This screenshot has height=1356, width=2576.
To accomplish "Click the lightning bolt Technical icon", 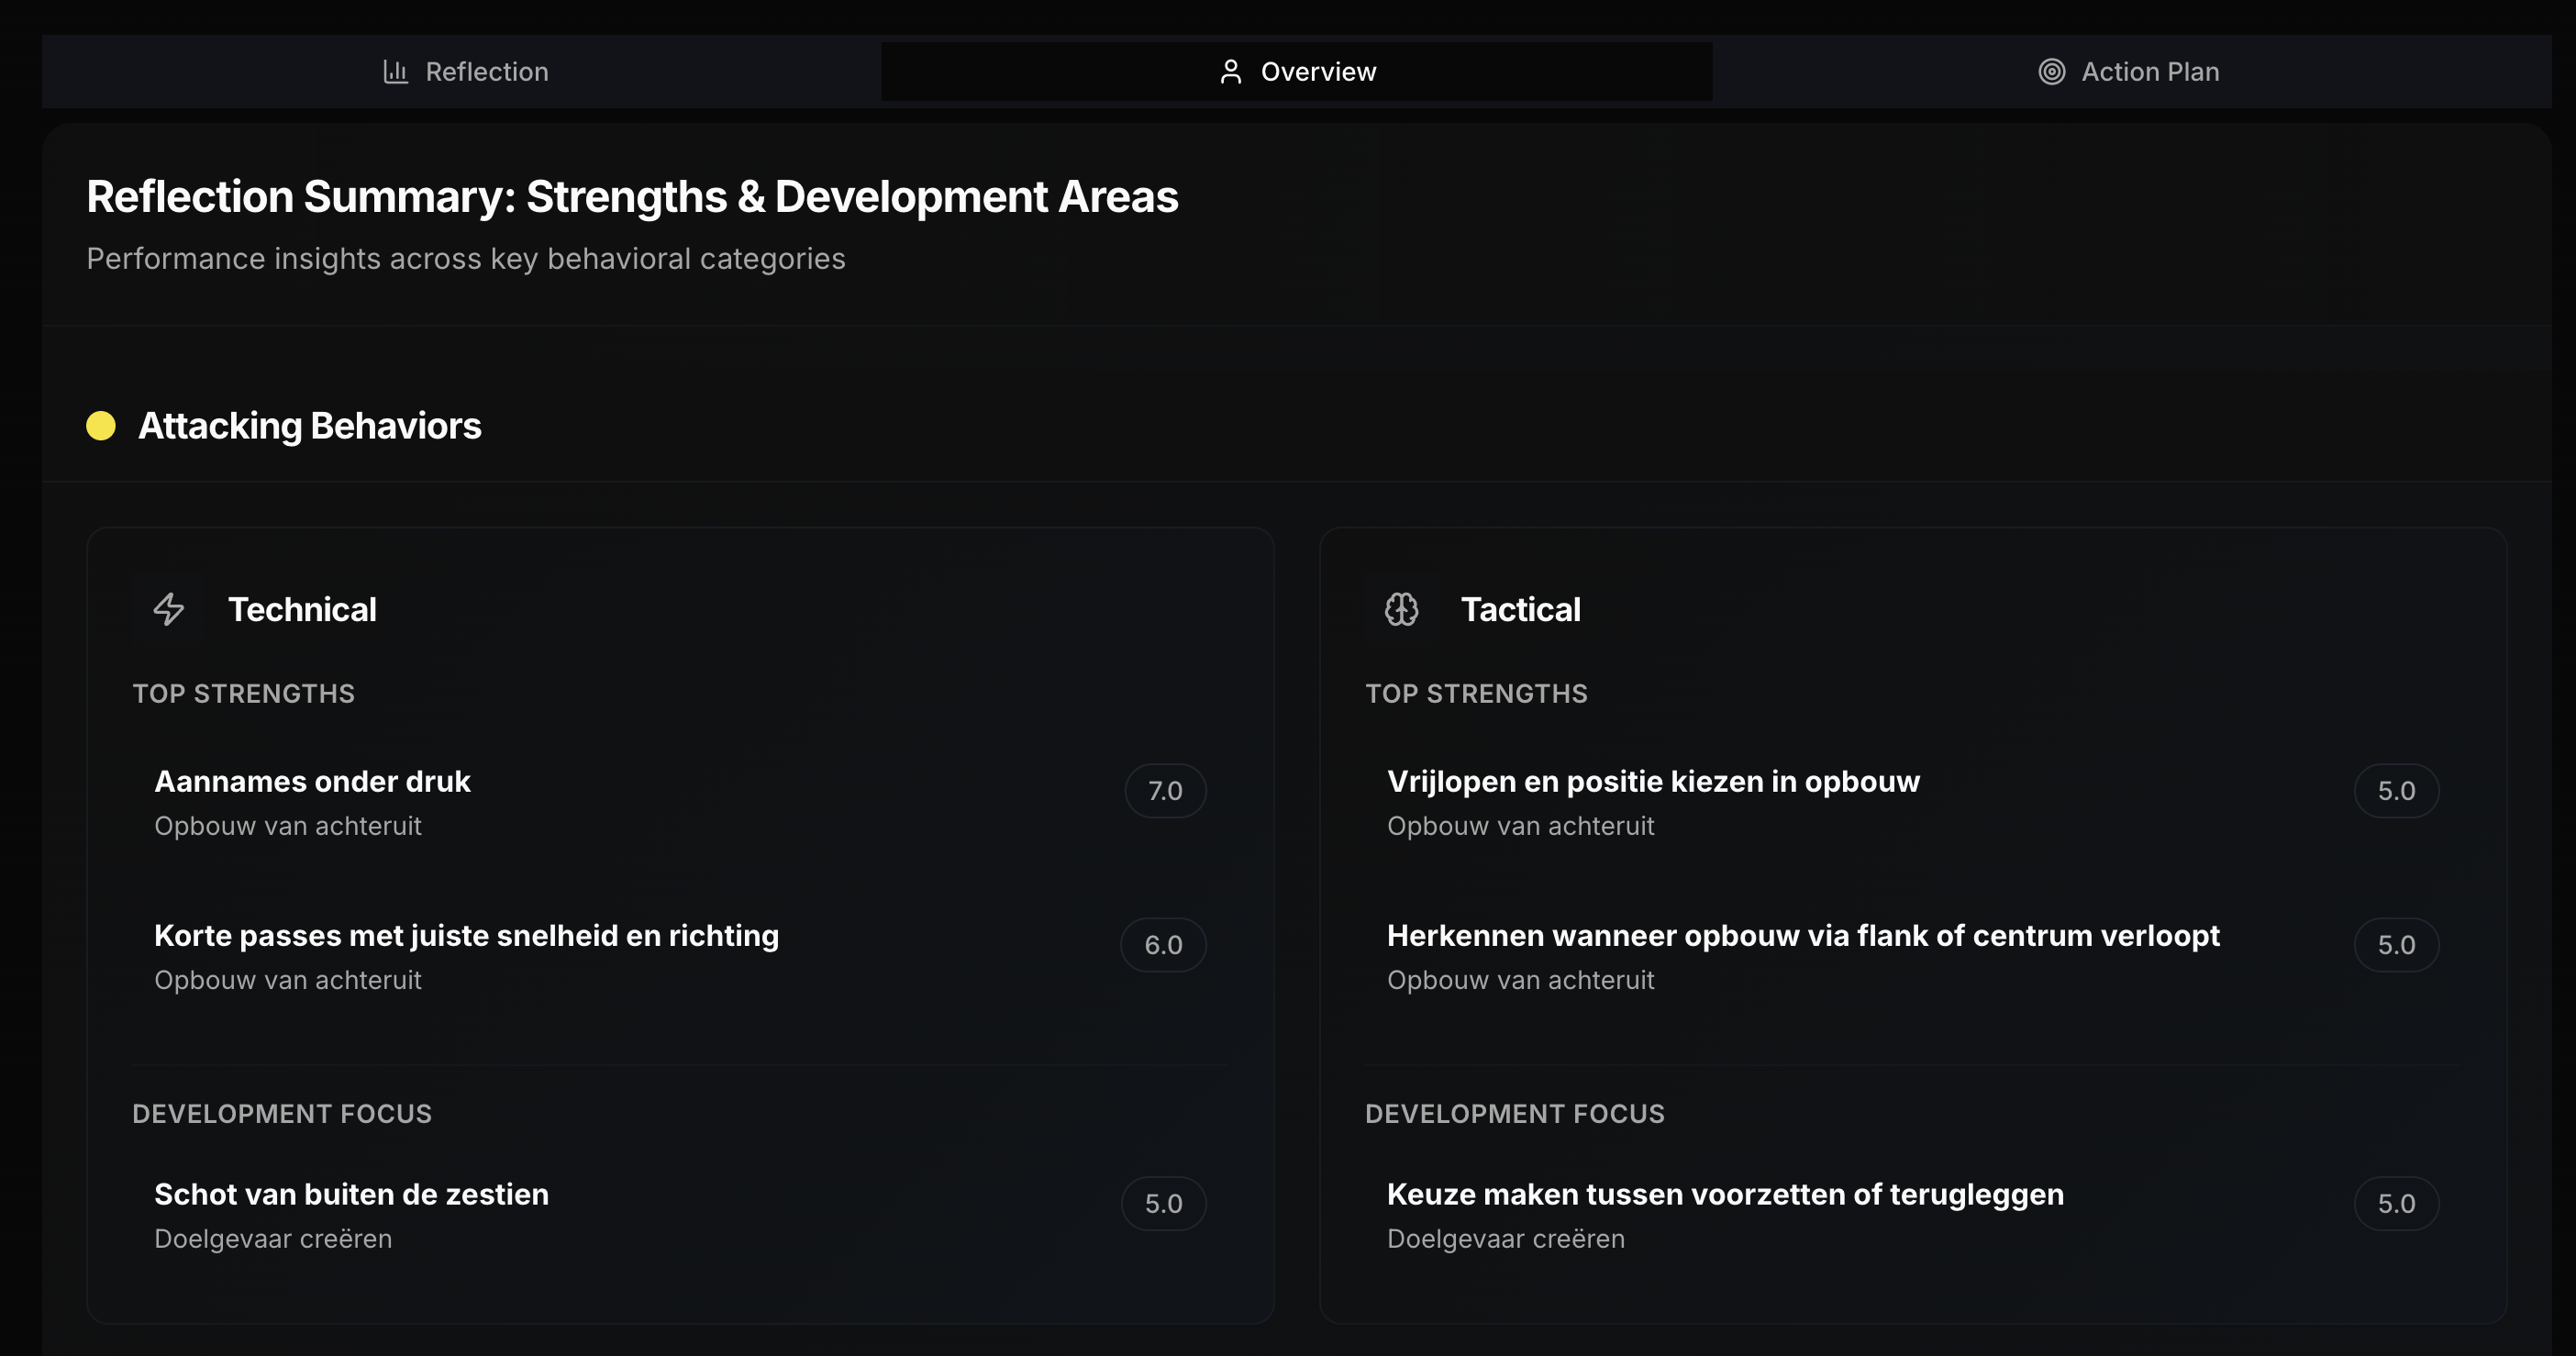I will tap(169, 609).
